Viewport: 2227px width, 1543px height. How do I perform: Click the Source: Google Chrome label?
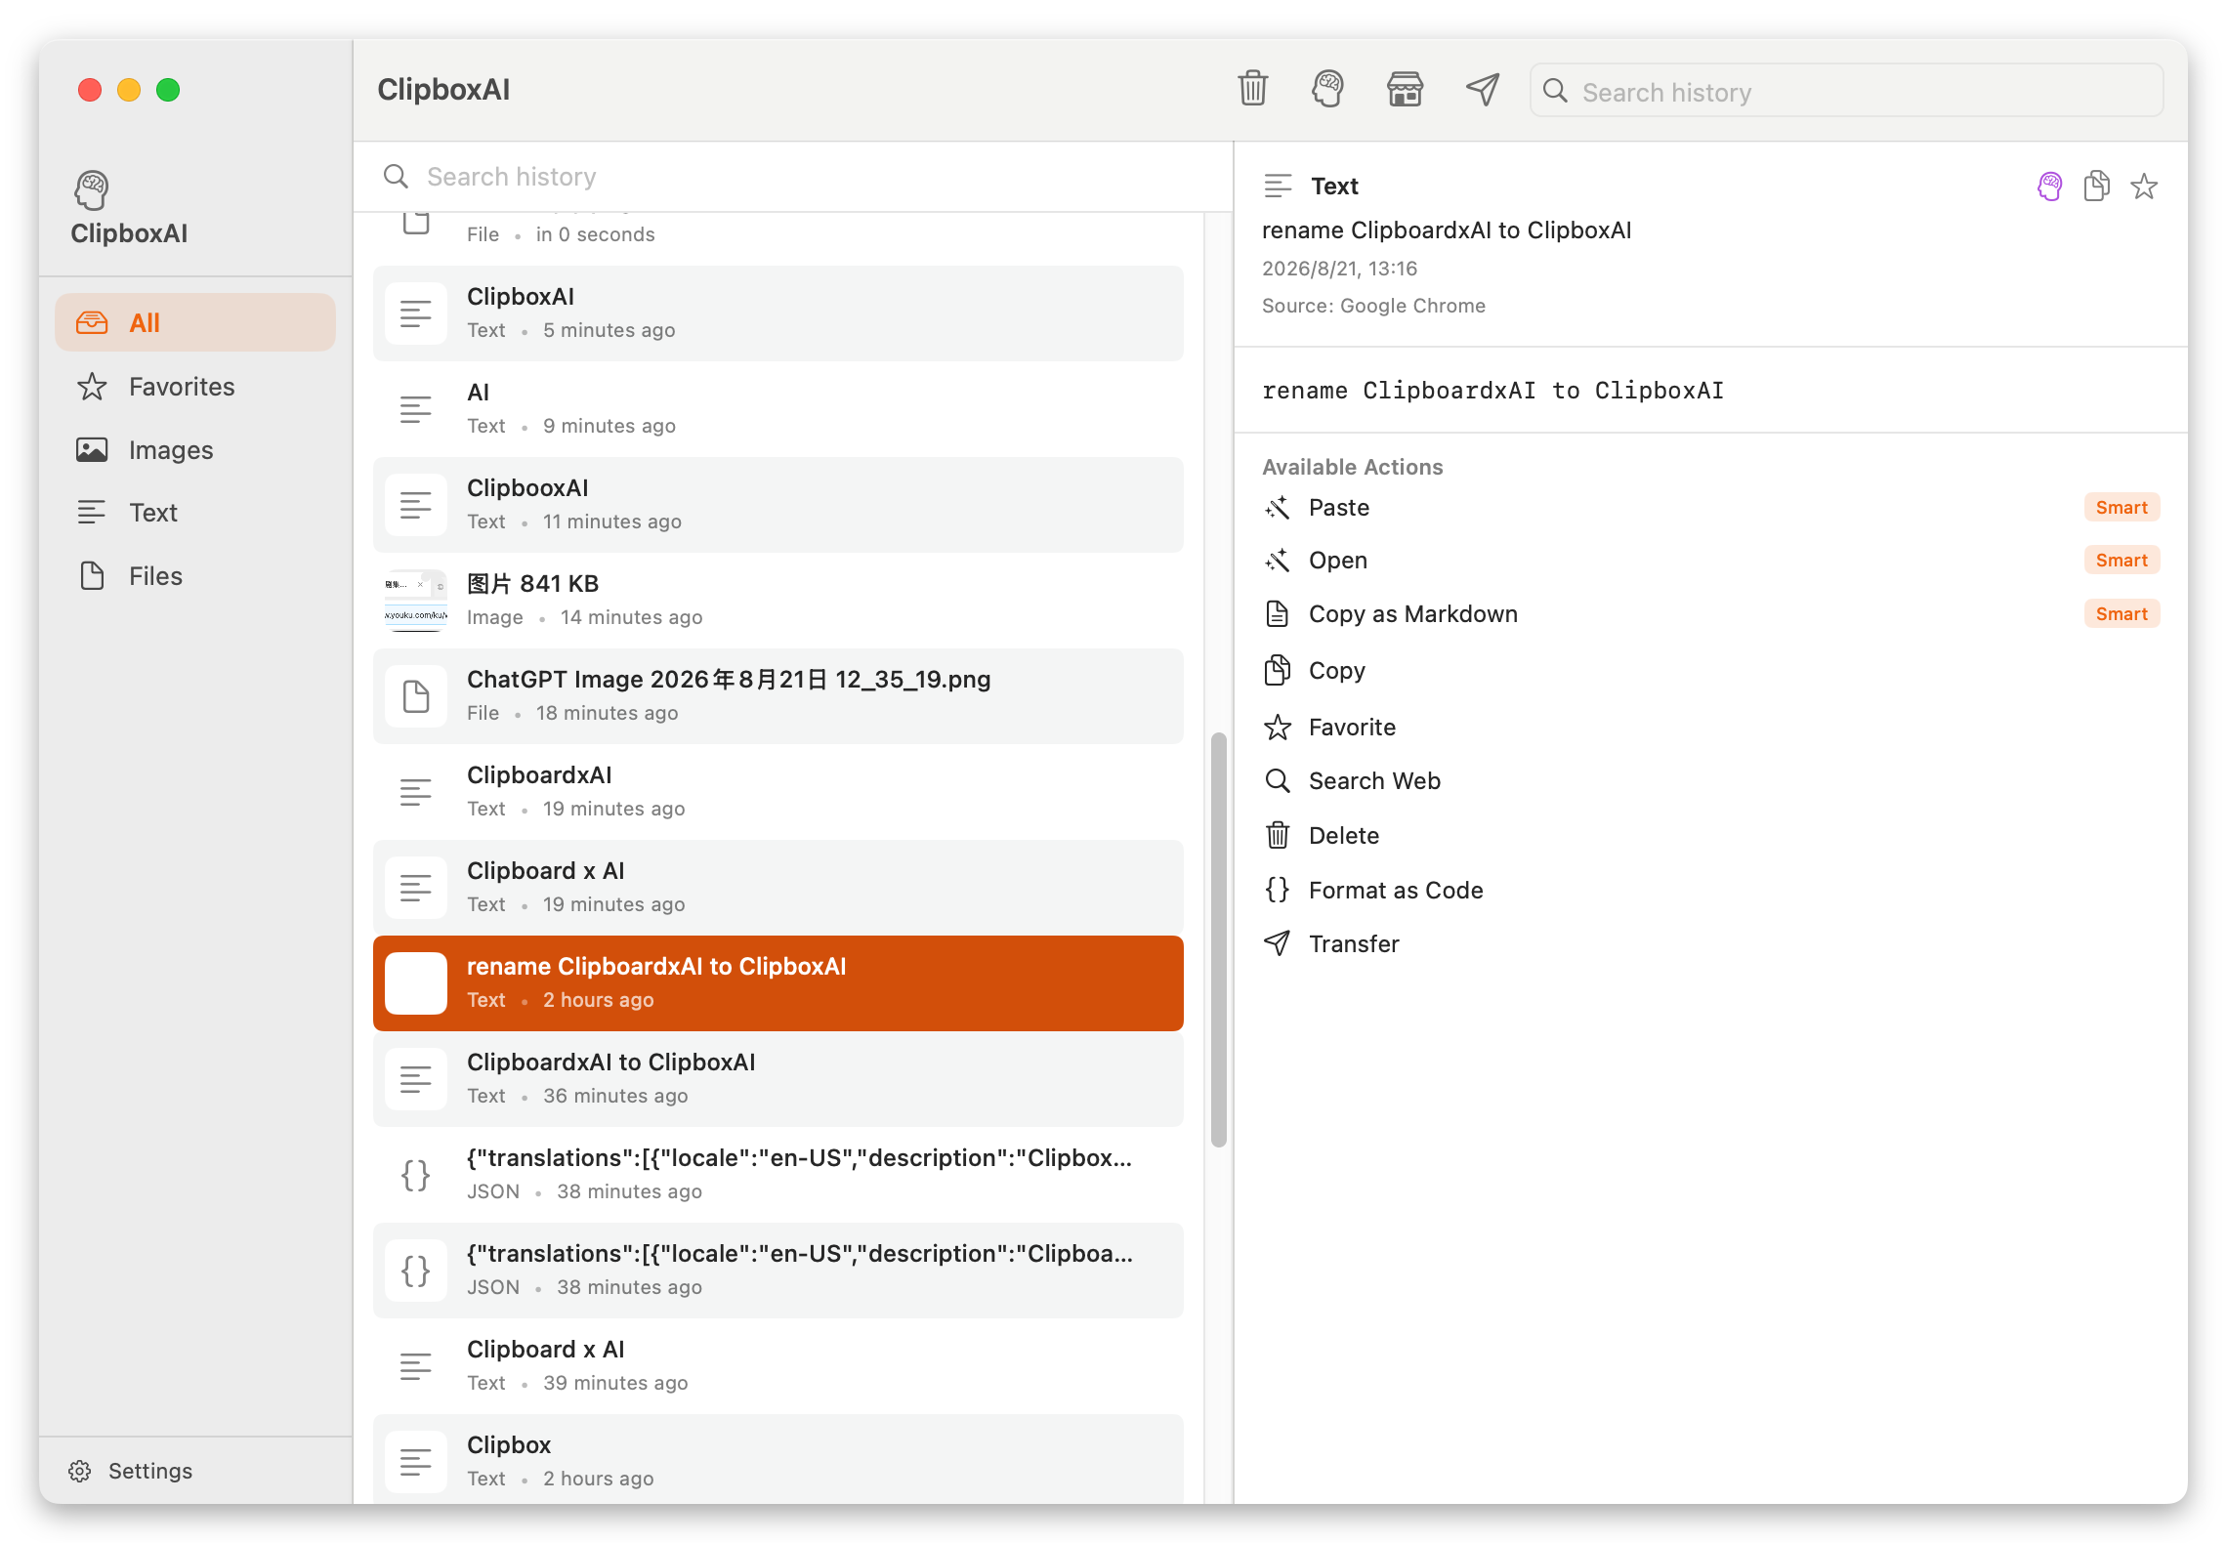(x=1373, y=306)
